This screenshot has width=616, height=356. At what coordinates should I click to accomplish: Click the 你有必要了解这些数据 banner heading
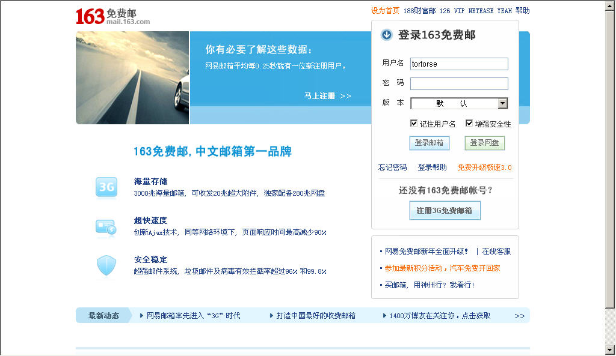259,50
